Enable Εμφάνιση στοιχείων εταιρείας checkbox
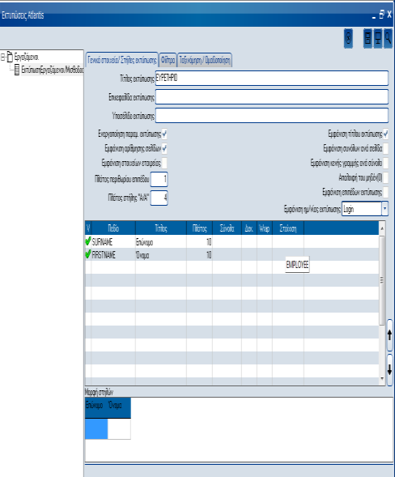The width and height of the screenshot is (395, 477). 164,163
